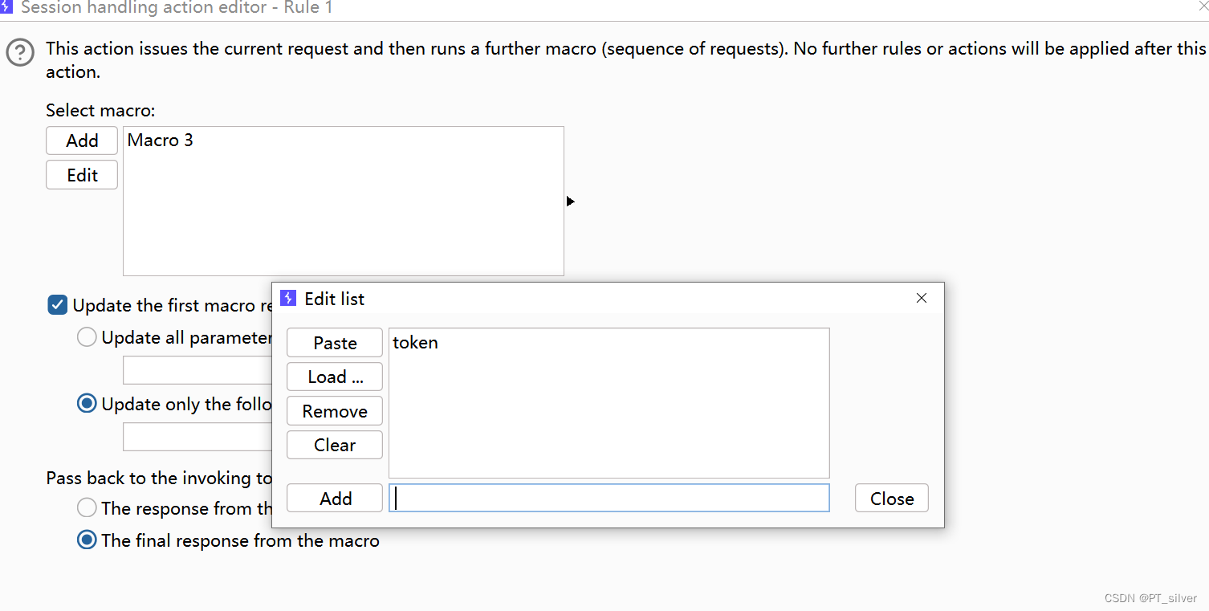The width and height of the screenshot is (1209, 611).
Task: Choose The response from the request radio option
Action: 87,508
